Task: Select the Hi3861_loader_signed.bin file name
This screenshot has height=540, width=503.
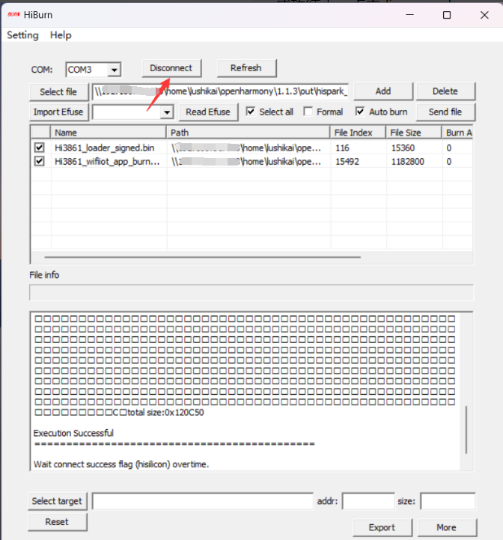Action: [105, 148]
